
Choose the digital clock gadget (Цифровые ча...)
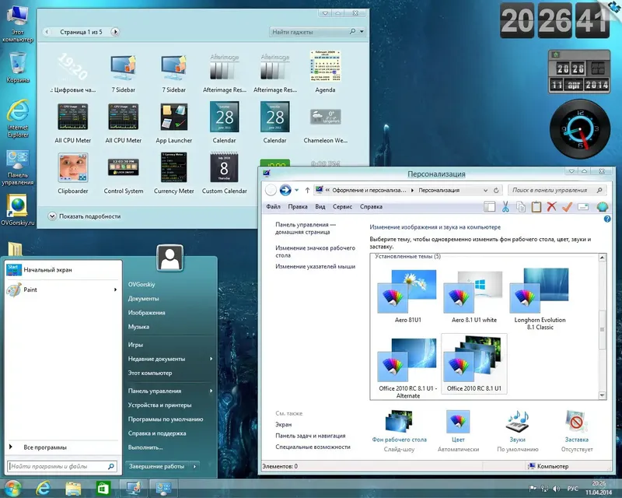point(73,72)
